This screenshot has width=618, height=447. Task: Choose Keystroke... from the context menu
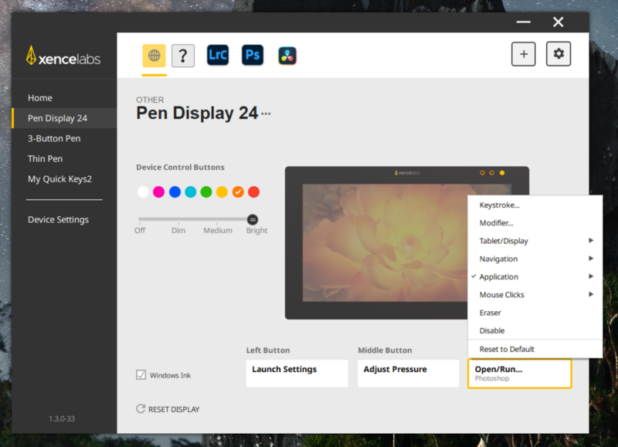(535, 205)
